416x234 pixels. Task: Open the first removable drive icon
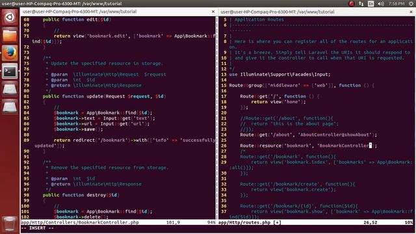click(x=10, y=89)
